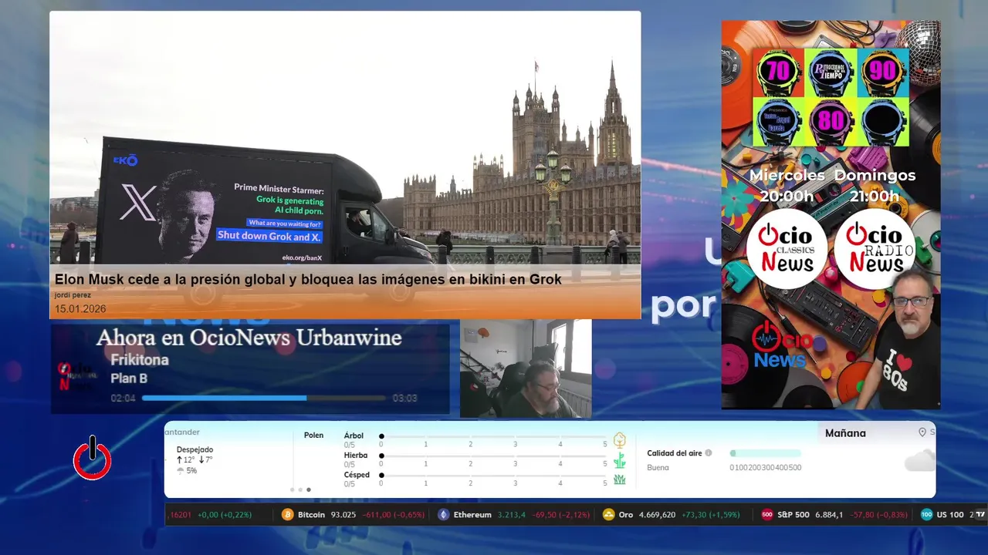Click the Calidad del aire label
988x555 pixels.
coord(675,453)
